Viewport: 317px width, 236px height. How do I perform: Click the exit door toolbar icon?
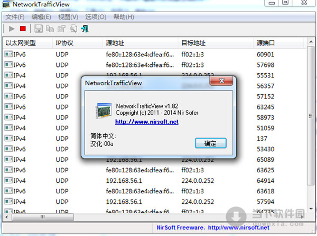(x=85, y=29)
